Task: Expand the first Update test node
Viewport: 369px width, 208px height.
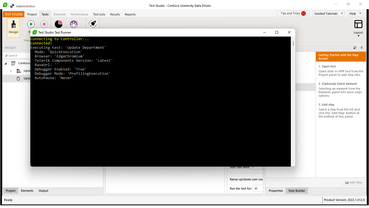Action: tap(11, 71)
